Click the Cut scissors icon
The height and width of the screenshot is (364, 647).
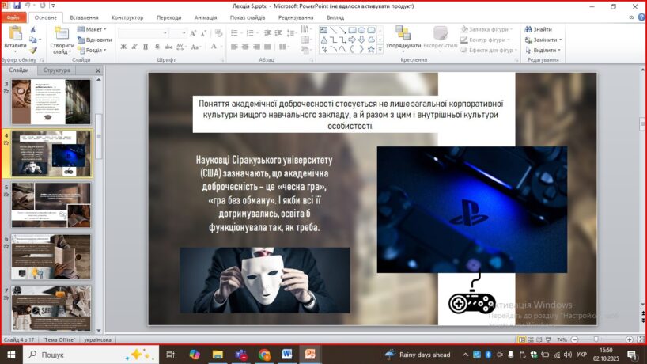(33, 30)
